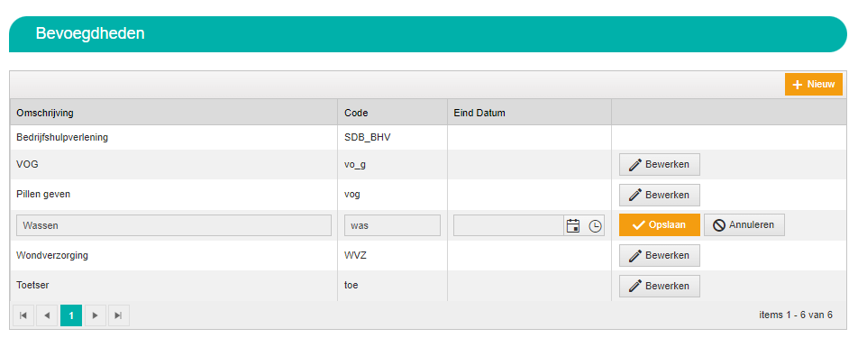Edit the Wondverzorging row with Bewerken
Image resolution: width=858 pixels, height=347 pixels.
660,256
